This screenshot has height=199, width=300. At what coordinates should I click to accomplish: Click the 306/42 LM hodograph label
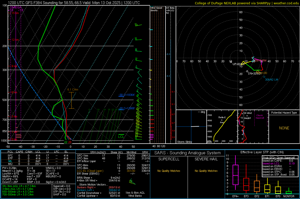point(272,80)
